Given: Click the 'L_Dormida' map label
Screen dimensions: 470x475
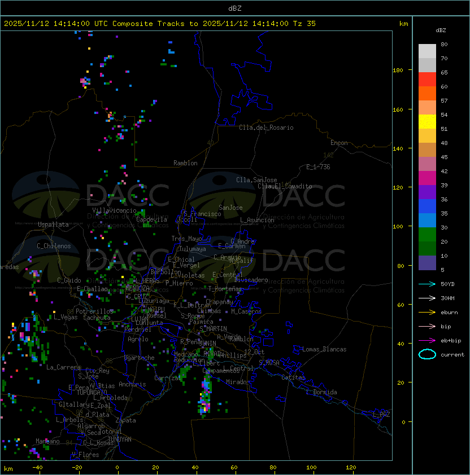Looking at the screenshot, I should pos(321,392).
